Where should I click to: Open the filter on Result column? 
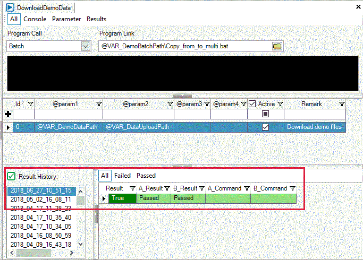(132, 188)
